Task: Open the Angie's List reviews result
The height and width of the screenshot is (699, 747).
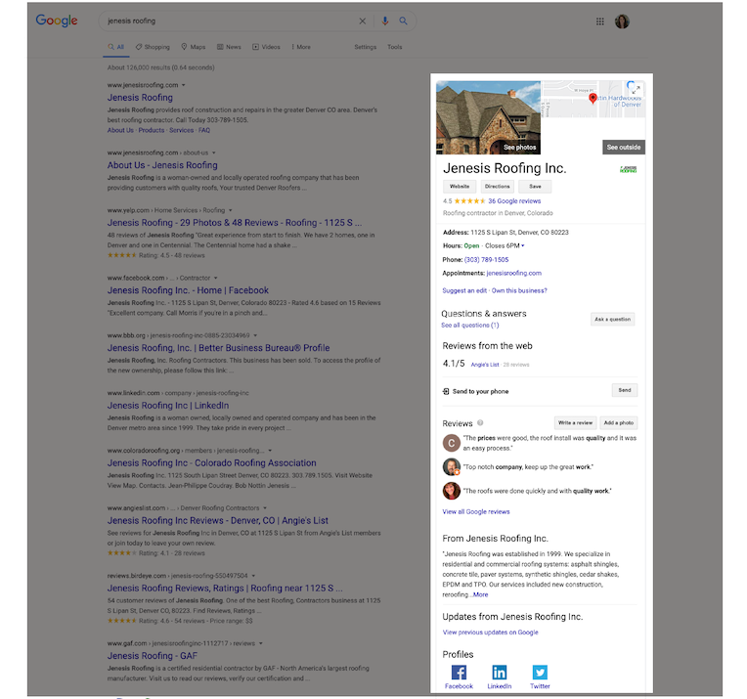Action: (218, 521)
